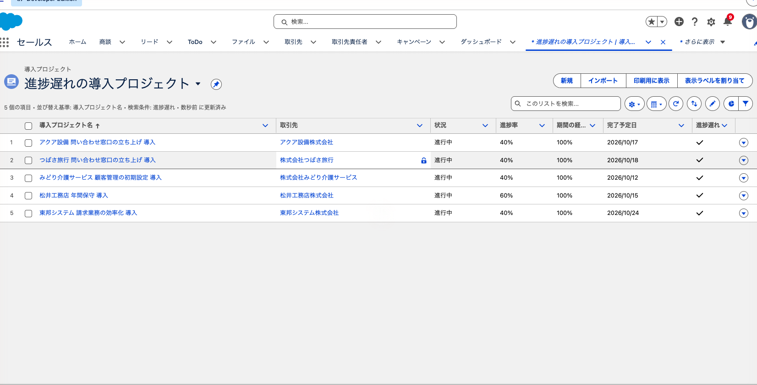Open the global create plus icon
Screen dimensions: 757x385
(679, 22)
